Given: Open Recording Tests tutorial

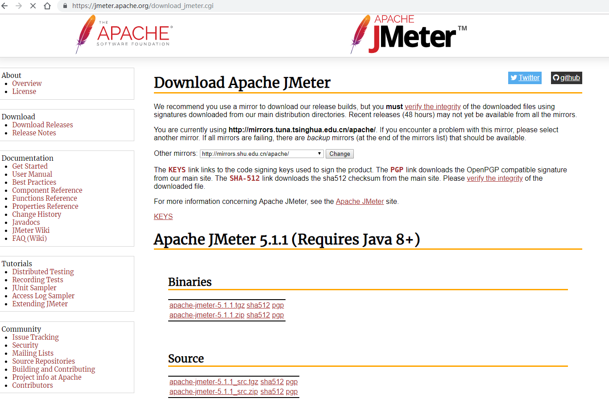Looking at the screenshot, I should pyautogui.click(x=37, y=280).
